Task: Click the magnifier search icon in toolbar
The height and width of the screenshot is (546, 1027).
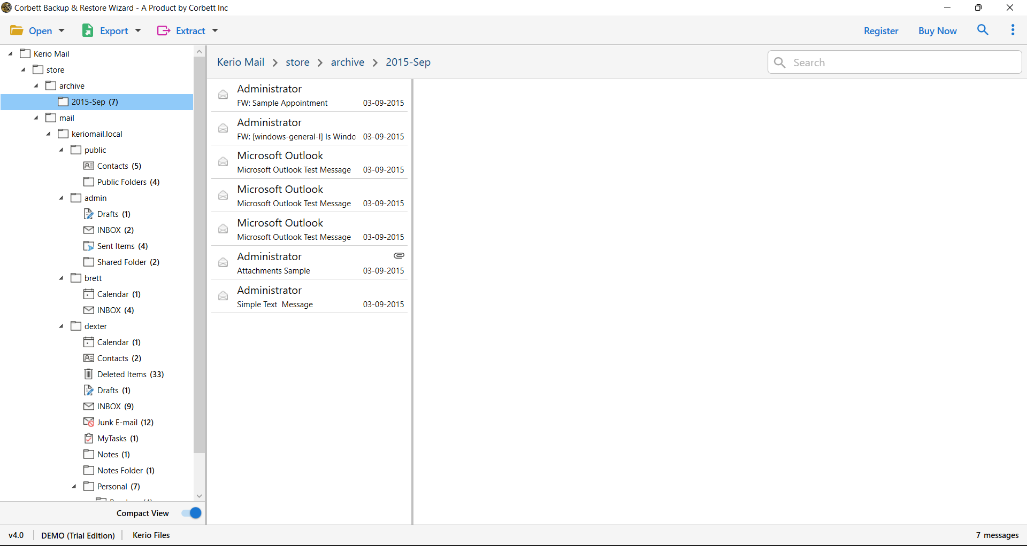Action: pos(983,30)
